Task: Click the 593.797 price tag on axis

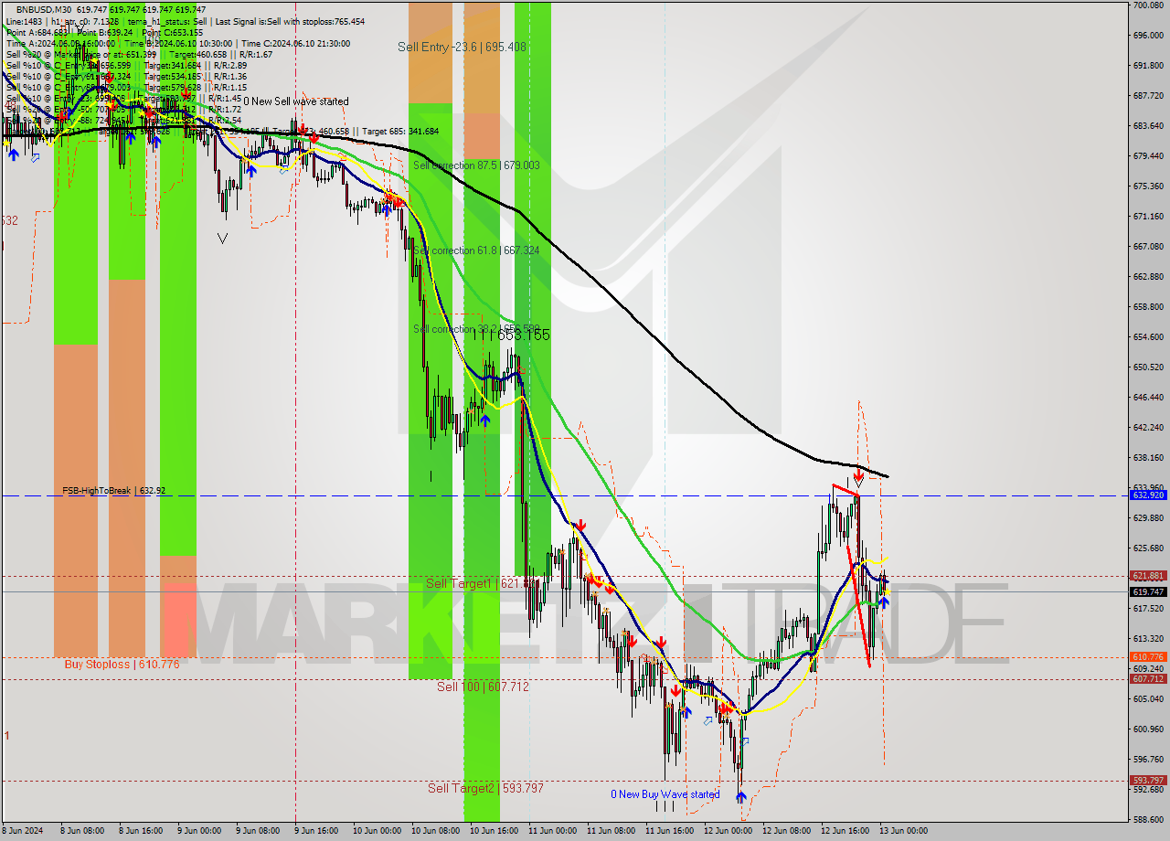Action: pyautogui.click(x=1148, y=780)
